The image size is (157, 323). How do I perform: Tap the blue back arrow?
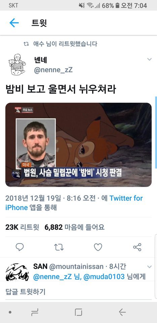point(14,23)
